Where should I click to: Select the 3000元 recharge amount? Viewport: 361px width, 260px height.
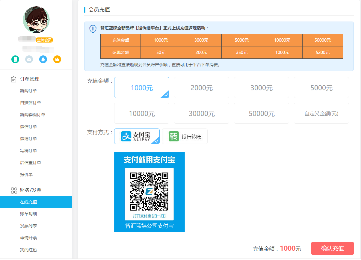[262, 87]
